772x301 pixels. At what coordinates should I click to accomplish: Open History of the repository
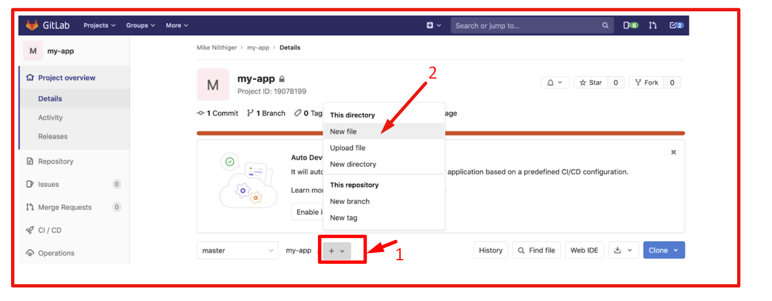click(x=491, y=250)
